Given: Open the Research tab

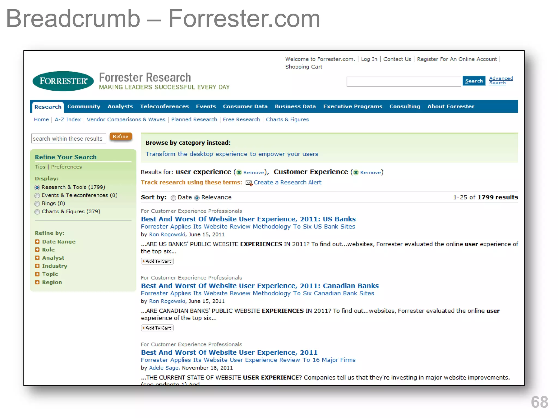Looking at the screenshot, I should point(48,107).
